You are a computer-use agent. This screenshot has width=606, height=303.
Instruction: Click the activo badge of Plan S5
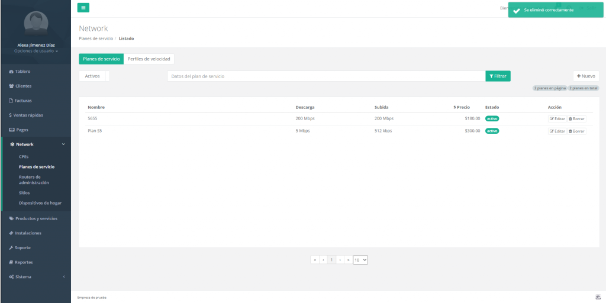coord(492,131)
